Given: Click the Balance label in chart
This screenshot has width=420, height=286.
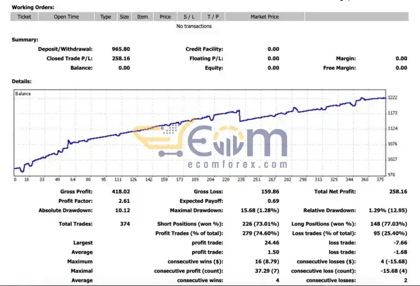Looking at the screenshot, I should 23,94.
